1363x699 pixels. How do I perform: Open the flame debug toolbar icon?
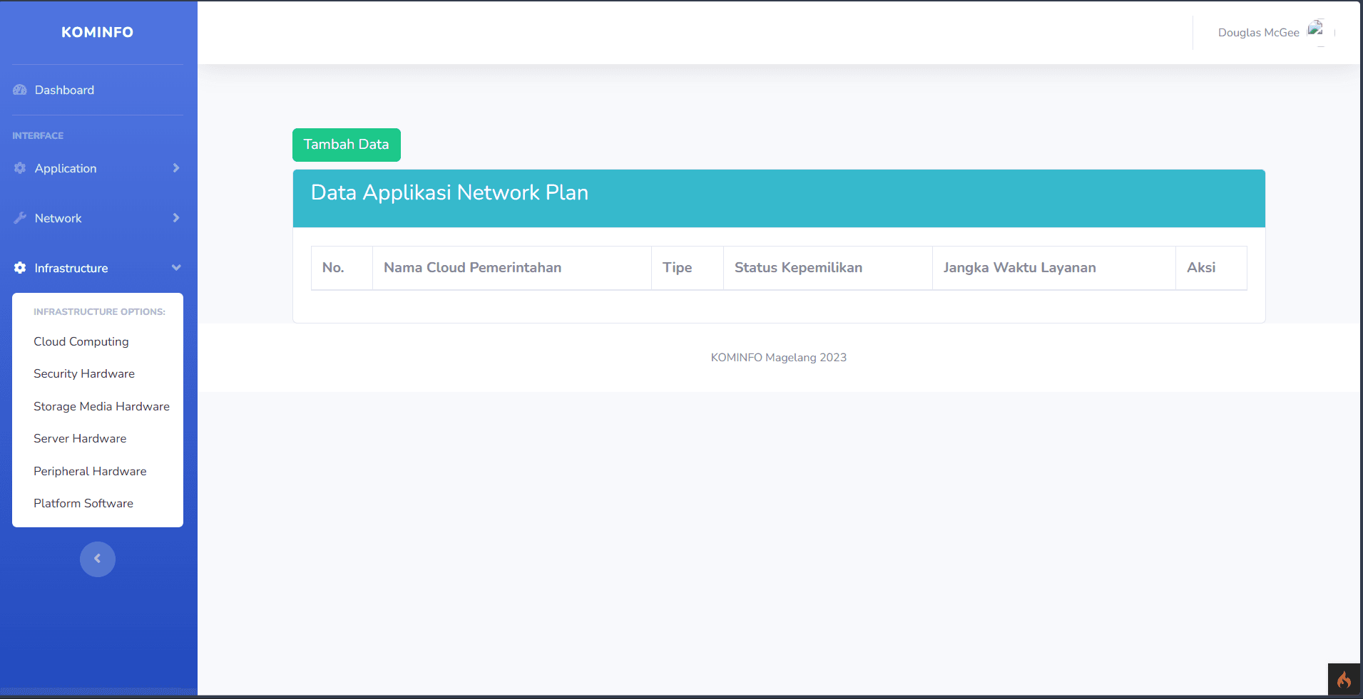1344,680
